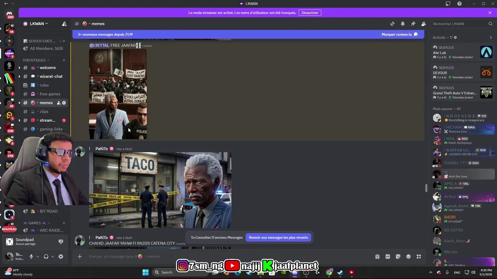Click Désactiver streamer mode button
497x279 pixels.
click(x=310, y=12)
